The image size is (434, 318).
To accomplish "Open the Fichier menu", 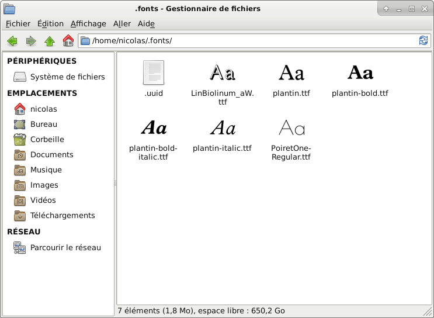I will coord(18,24).
